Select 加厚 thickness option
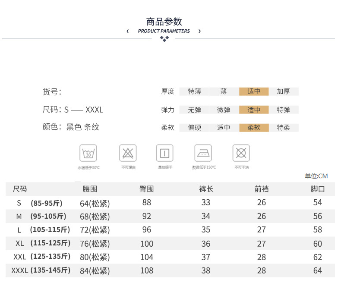Screen dimensions: 341x289 284,91
